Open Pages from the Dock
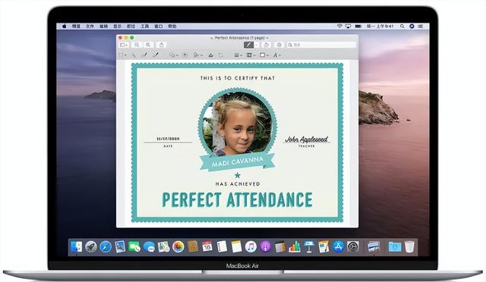 click(323, 246)
